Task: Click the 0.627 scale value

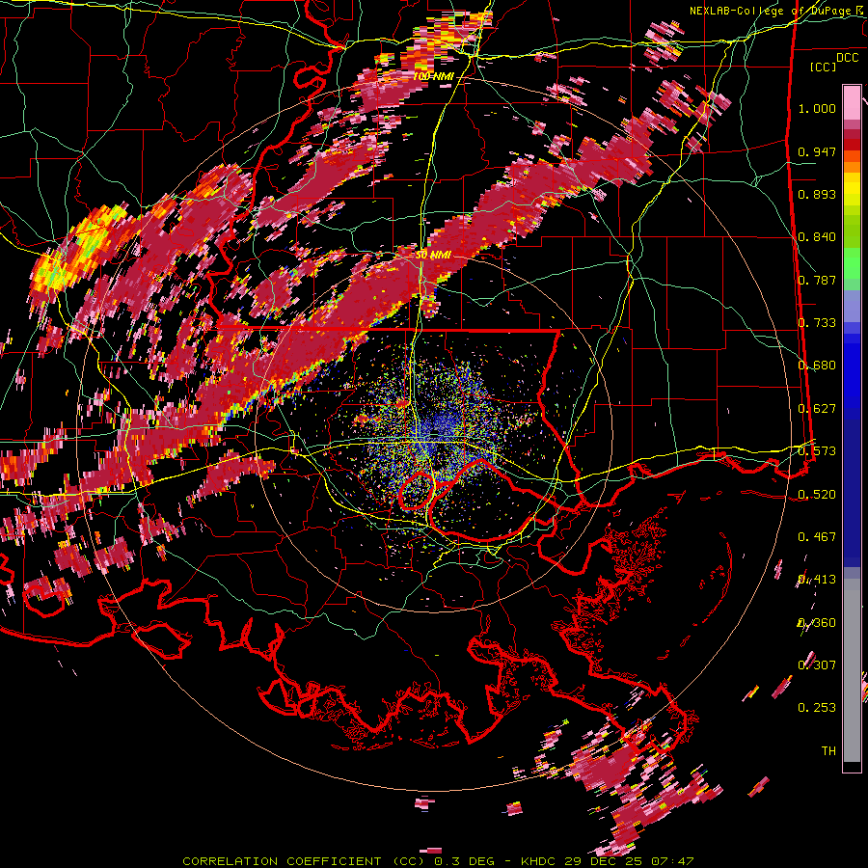Action: coord(817,409)
